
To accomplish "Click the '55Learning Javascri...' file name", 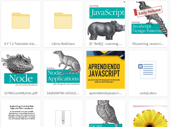I will (148, 44).
